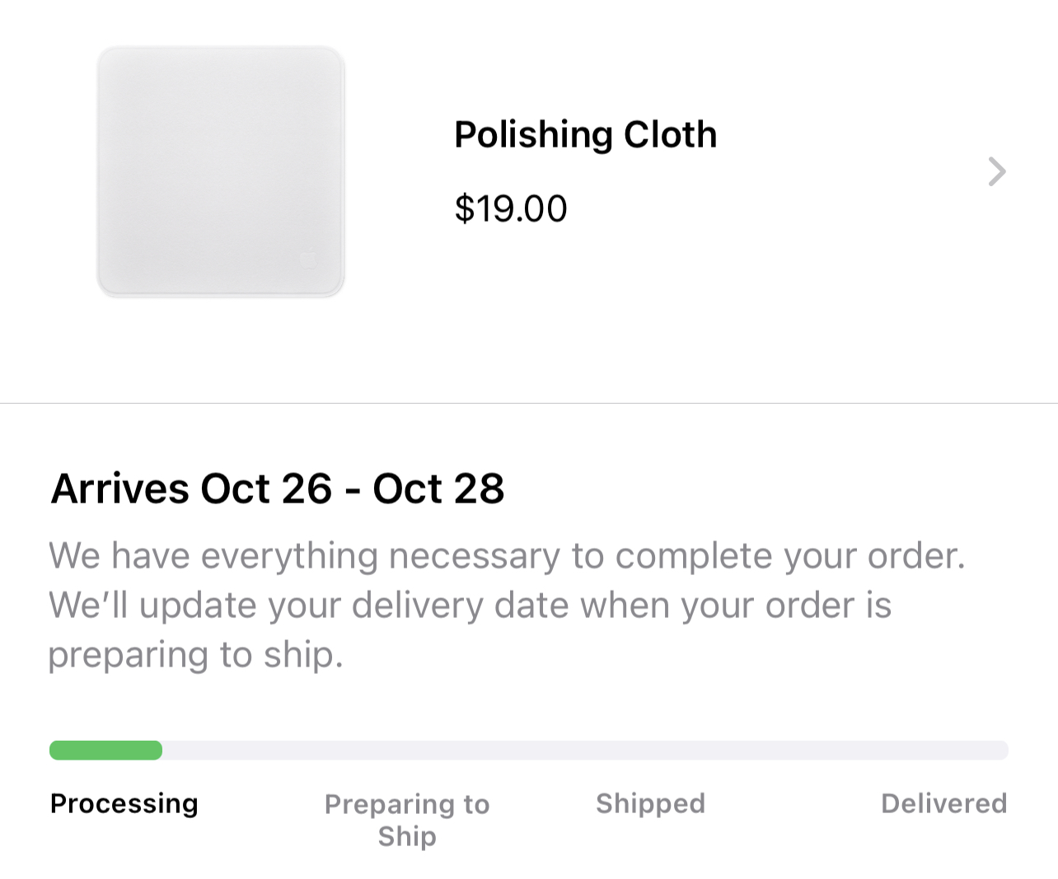Image resolution: width=1058 pixels, height=879 pixels.
Task: Tap the word "Cloth" in the title
Action: click(670, 134)
